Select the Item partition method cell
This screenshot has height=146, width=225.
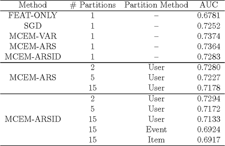pyautogui.click(x=156, y=140)
